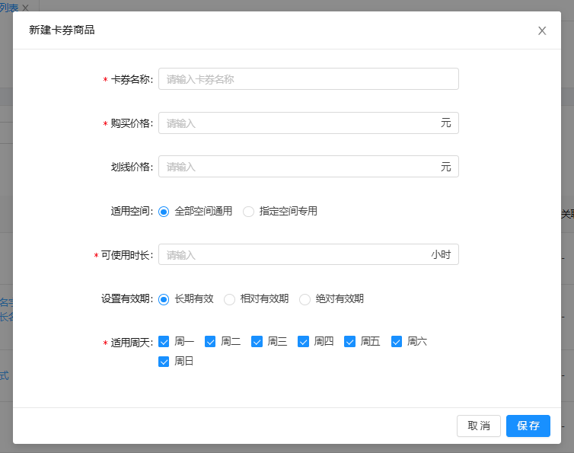Choose 长期有效 validity option
The image size is (574, 453).
pos(164,299)
